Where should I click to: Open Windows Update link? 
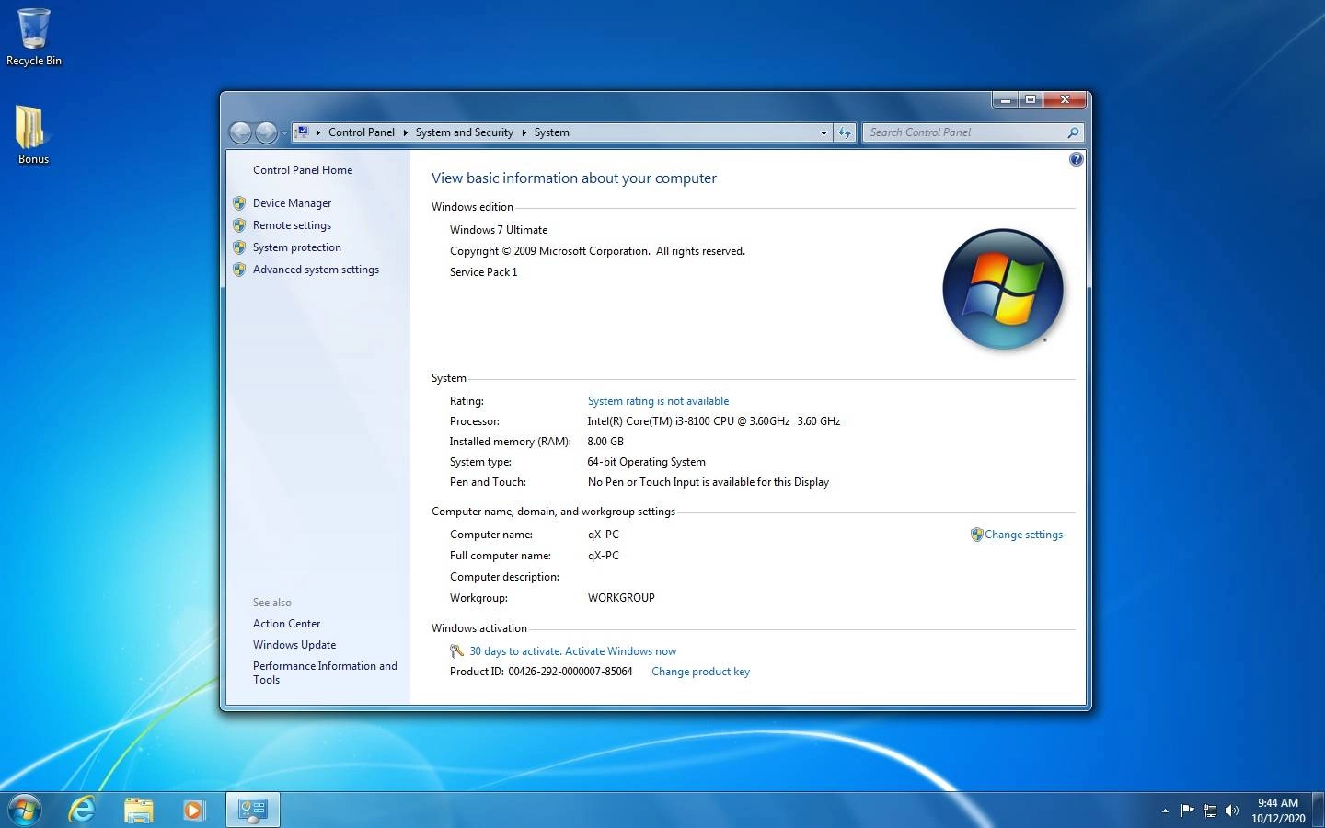pos(294,645)
